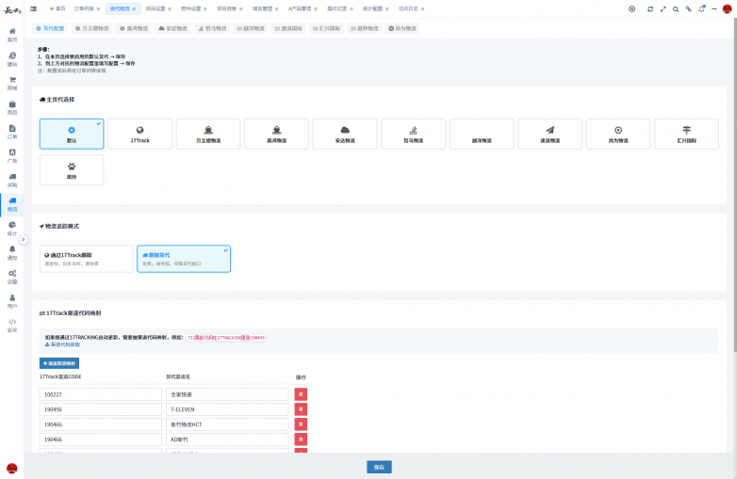Delete the 7-ELEVEN mapping row
This screenshot has width=737, height=479.
click(301, 409)
